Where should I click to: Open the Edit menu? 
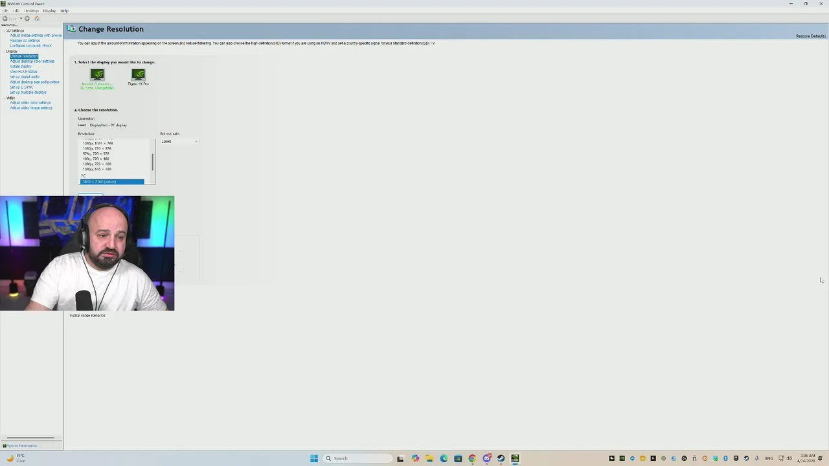pyautogui.click(x=16, y=11)
